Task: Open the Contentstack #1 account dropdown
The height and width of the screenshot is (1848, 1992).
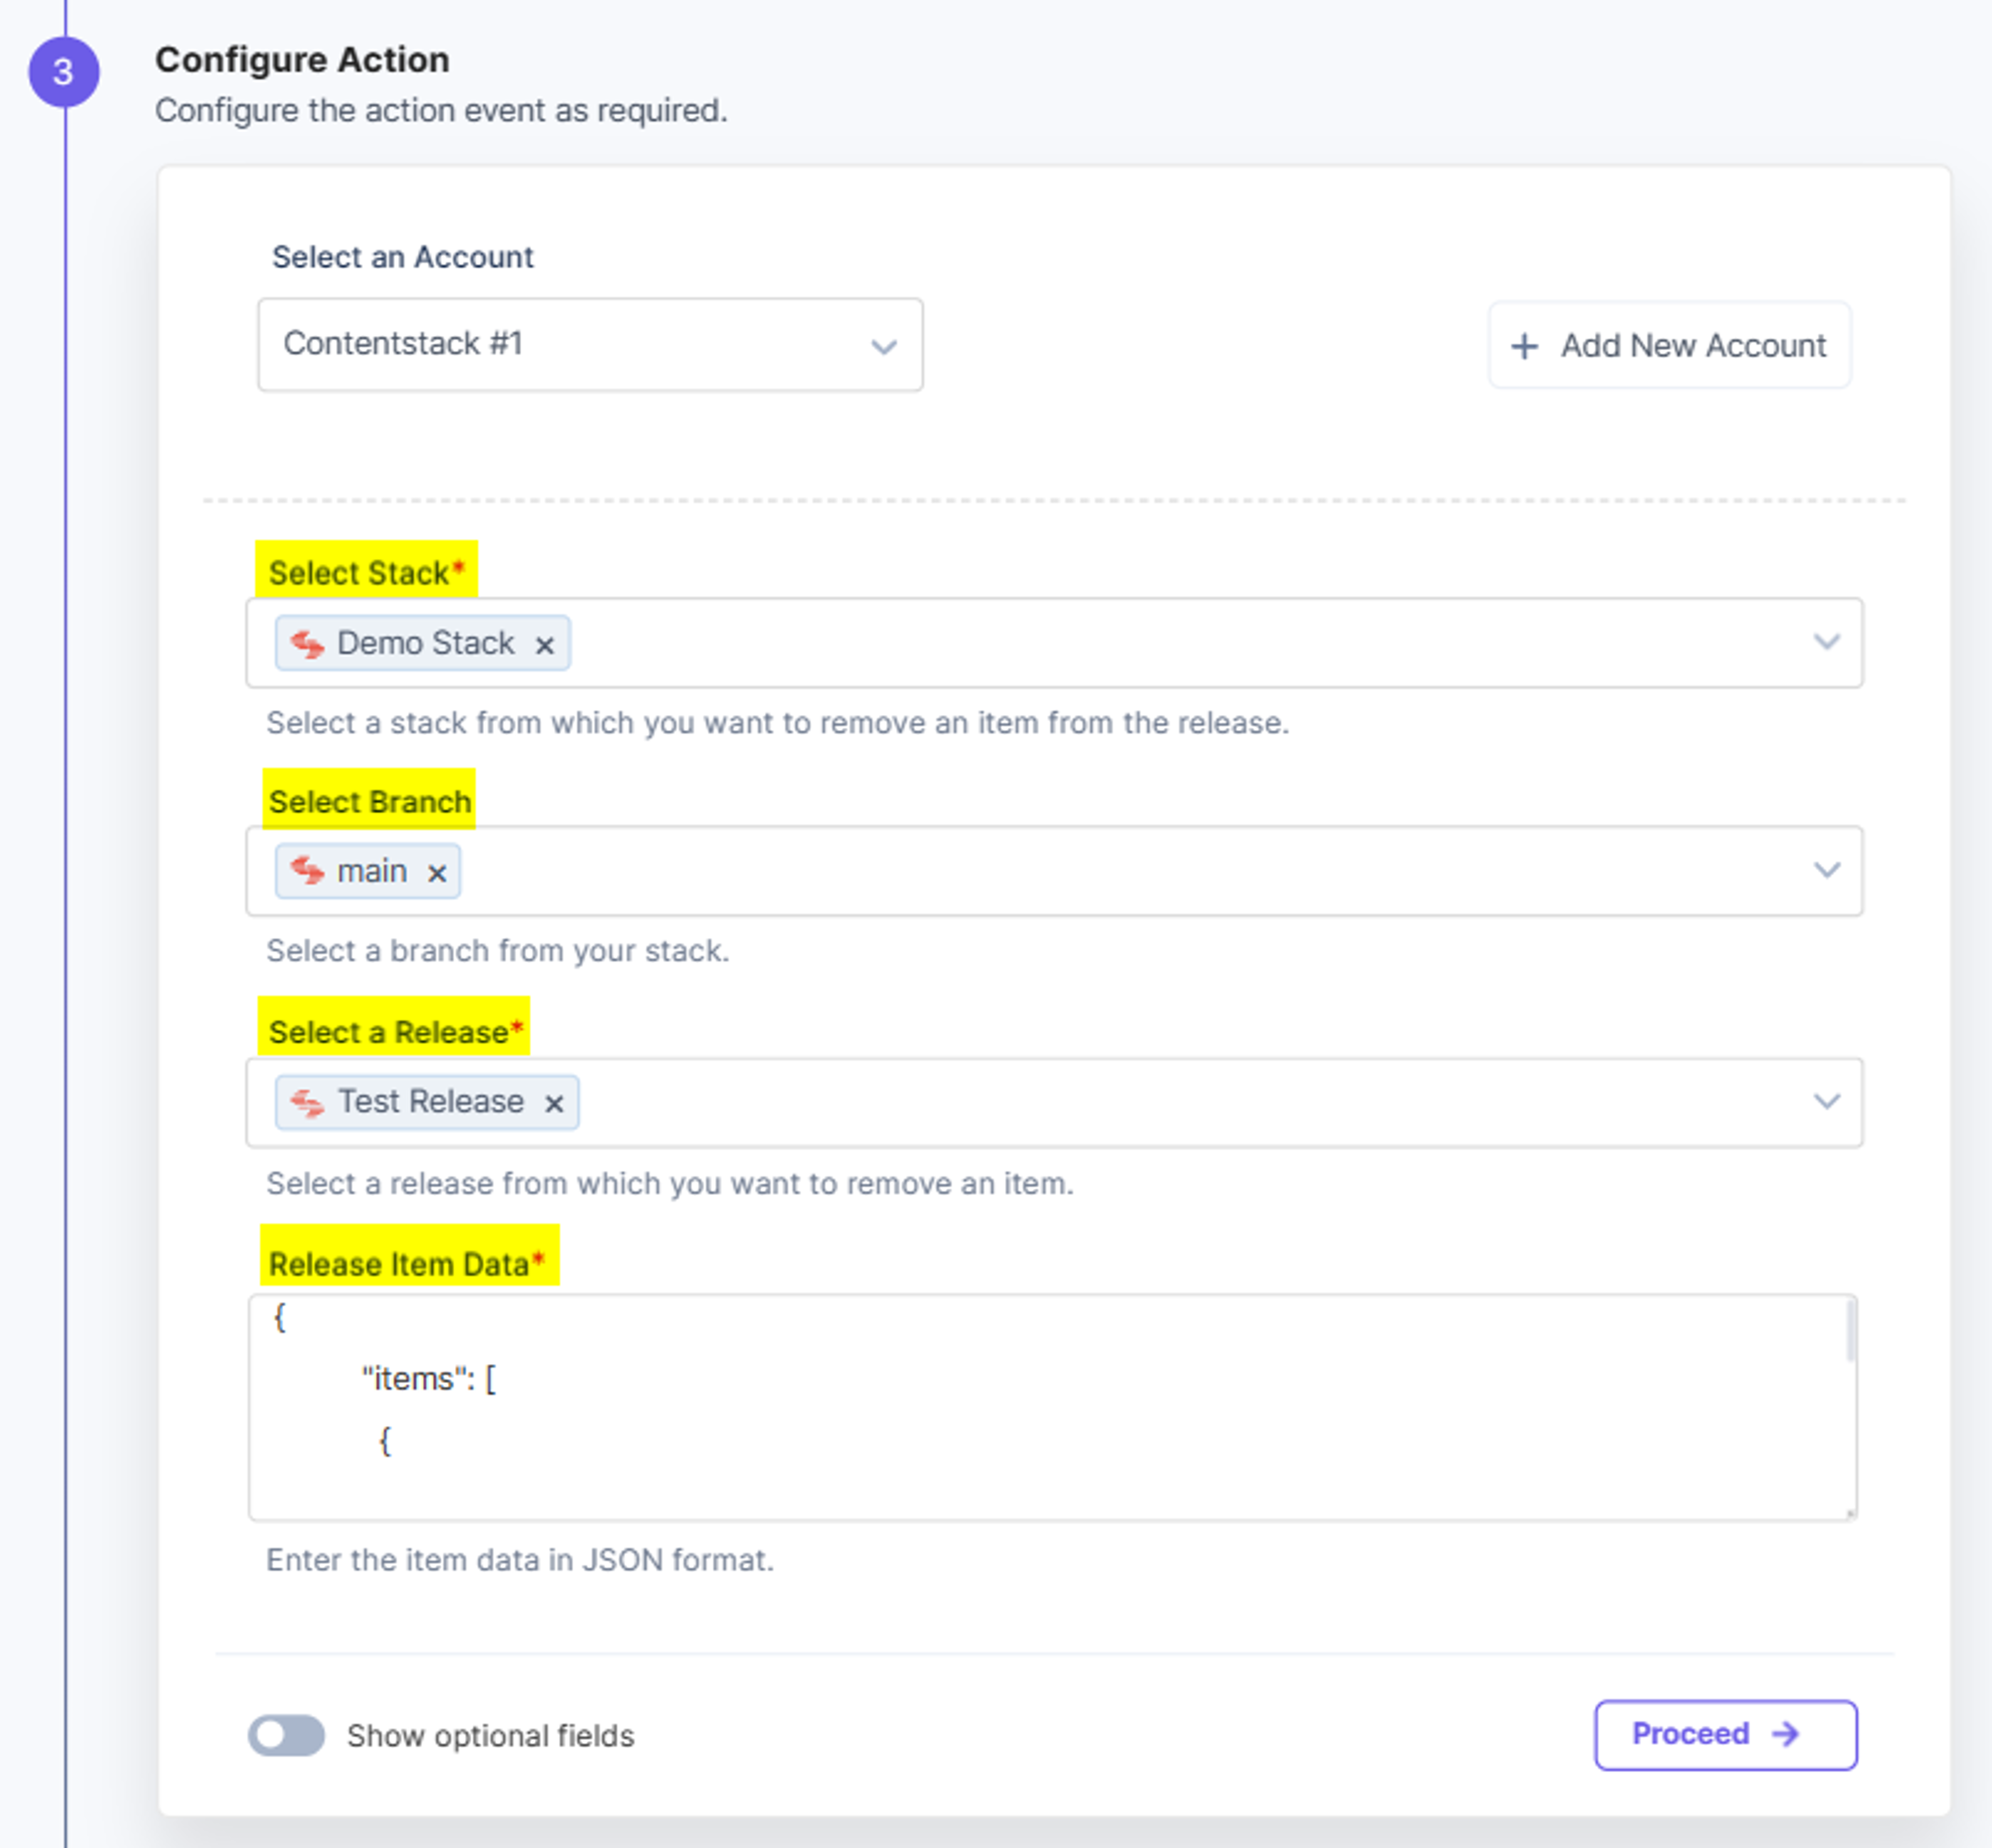Action: [x=590, y=344]
